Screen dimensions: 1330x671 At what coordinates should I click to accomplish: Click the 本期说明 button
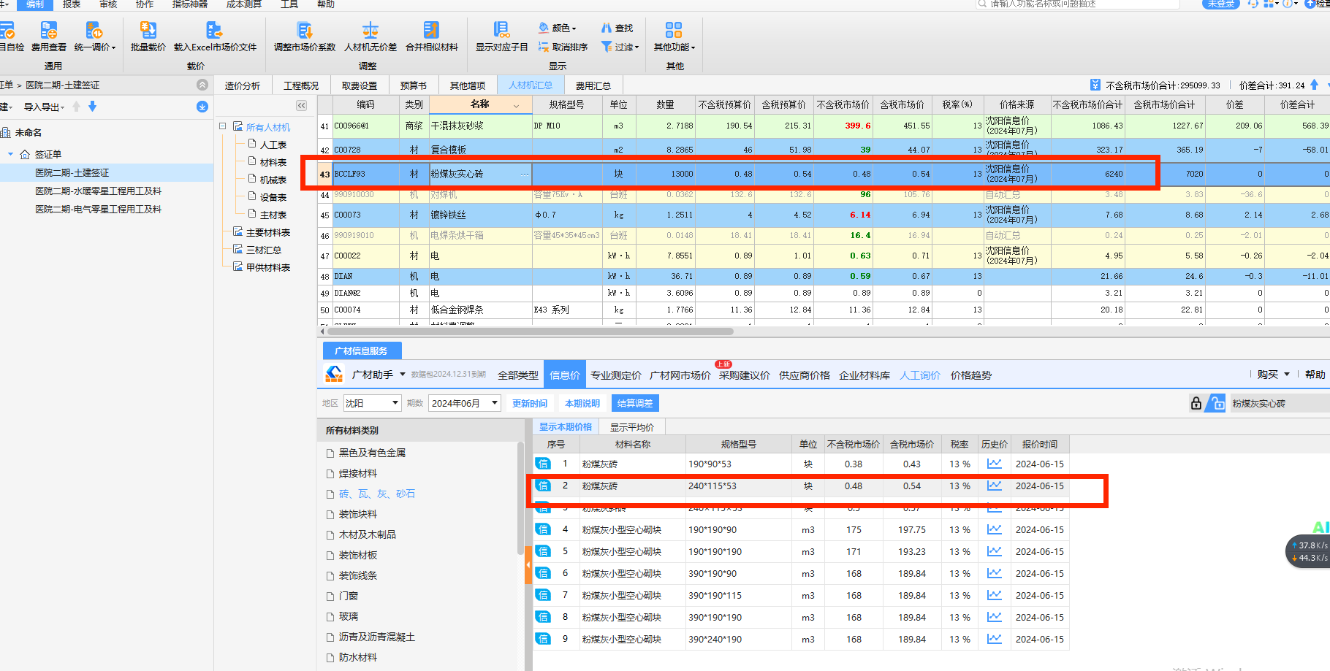tap(582, 403)
